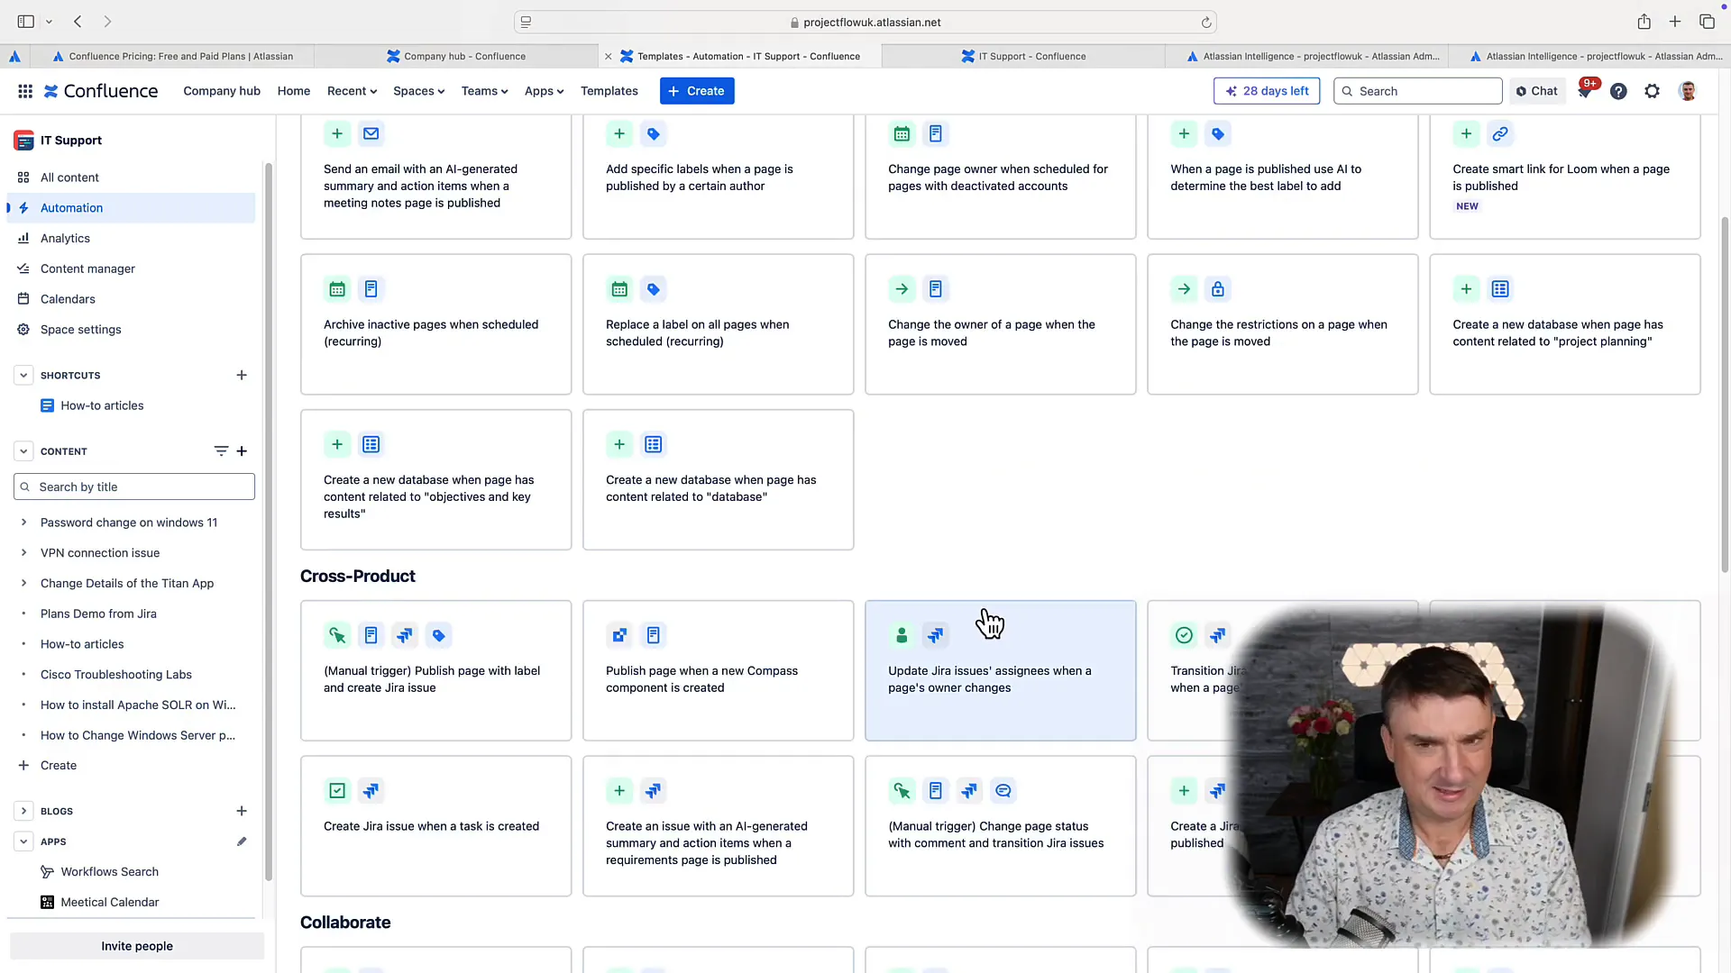The height and width of the screenshot is (973, 1731).
Task: Go to Home in top navigation
Action: (294, 91)
